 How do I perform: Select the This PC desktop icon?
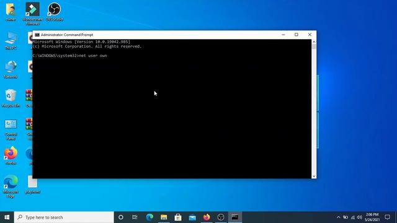pos(11,40)
